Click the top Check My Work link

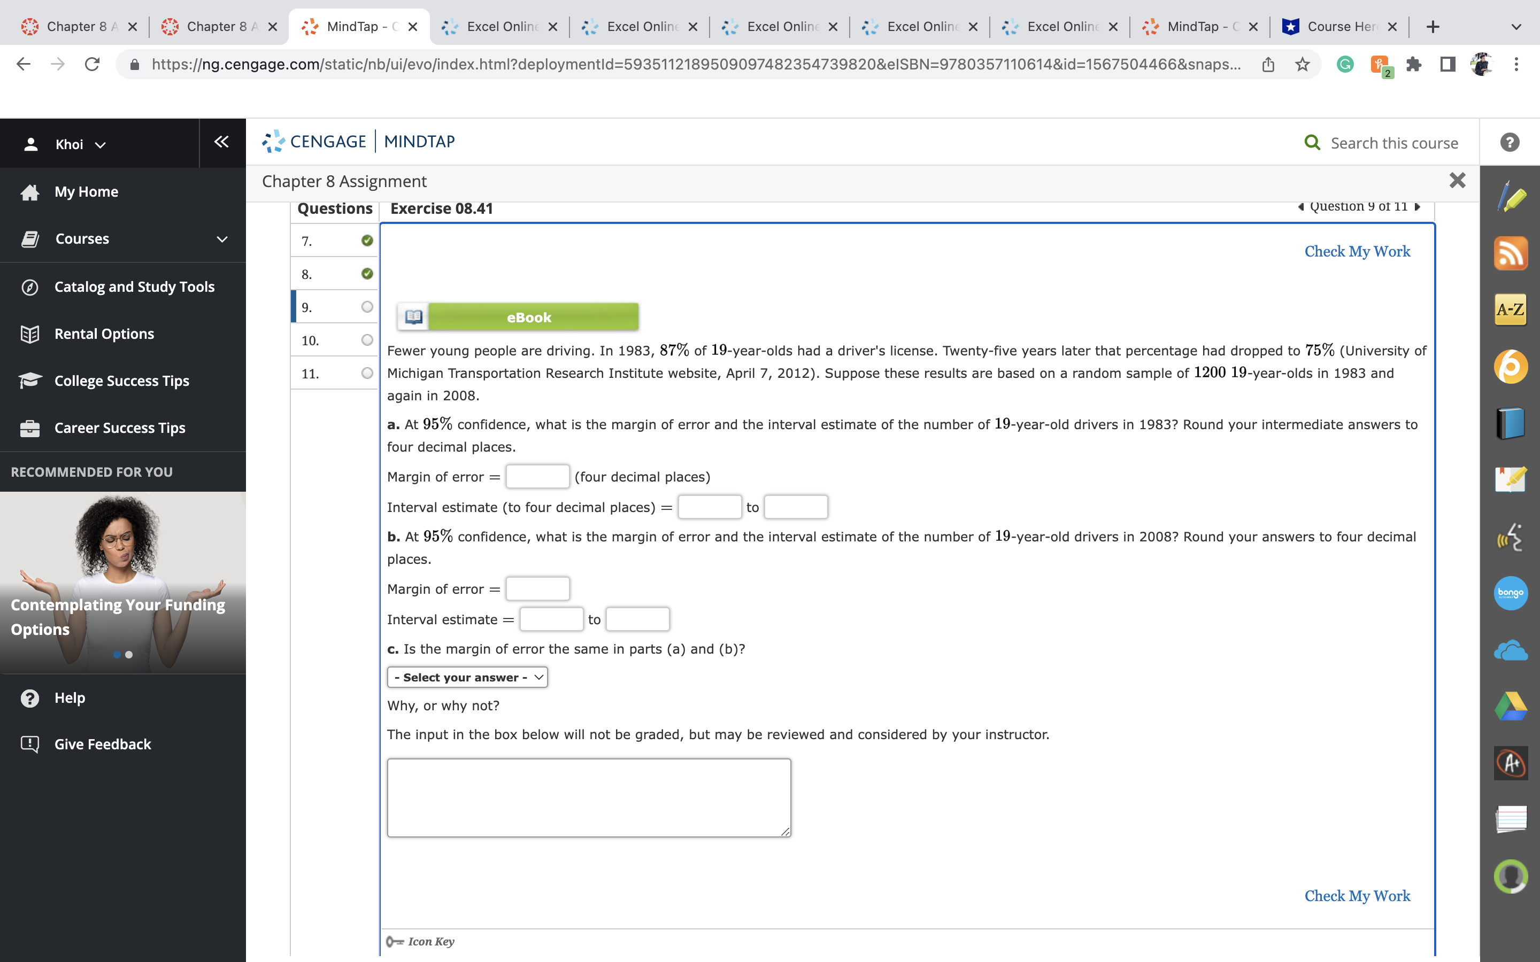tap(1357, 251)
